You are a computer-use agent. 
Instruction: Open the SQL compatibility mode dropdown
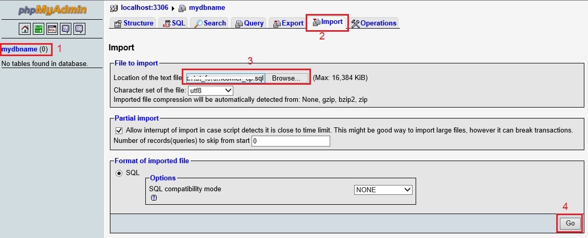point(383,190)
